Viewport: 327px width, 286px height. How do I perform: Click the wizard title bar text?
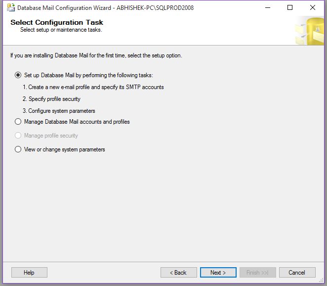pos(105,8)
